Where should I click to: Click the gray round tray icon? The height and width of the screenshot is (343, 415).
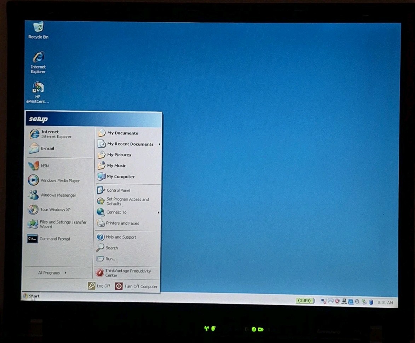(357, 302)
